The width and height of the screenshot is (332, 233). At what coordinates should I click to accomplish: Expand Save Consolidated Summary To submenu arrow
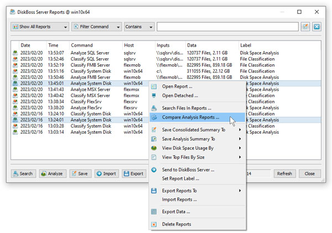point(240,130)
